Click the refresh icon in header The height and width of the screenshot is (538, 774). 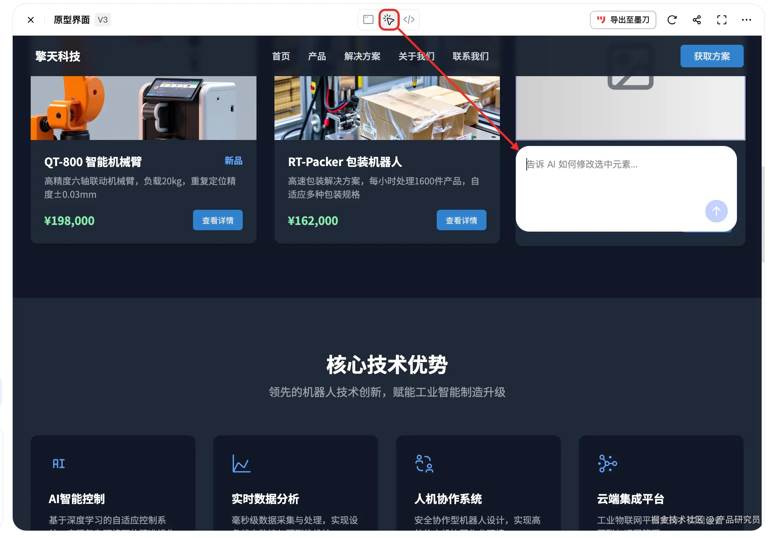(x=672, y=20)
